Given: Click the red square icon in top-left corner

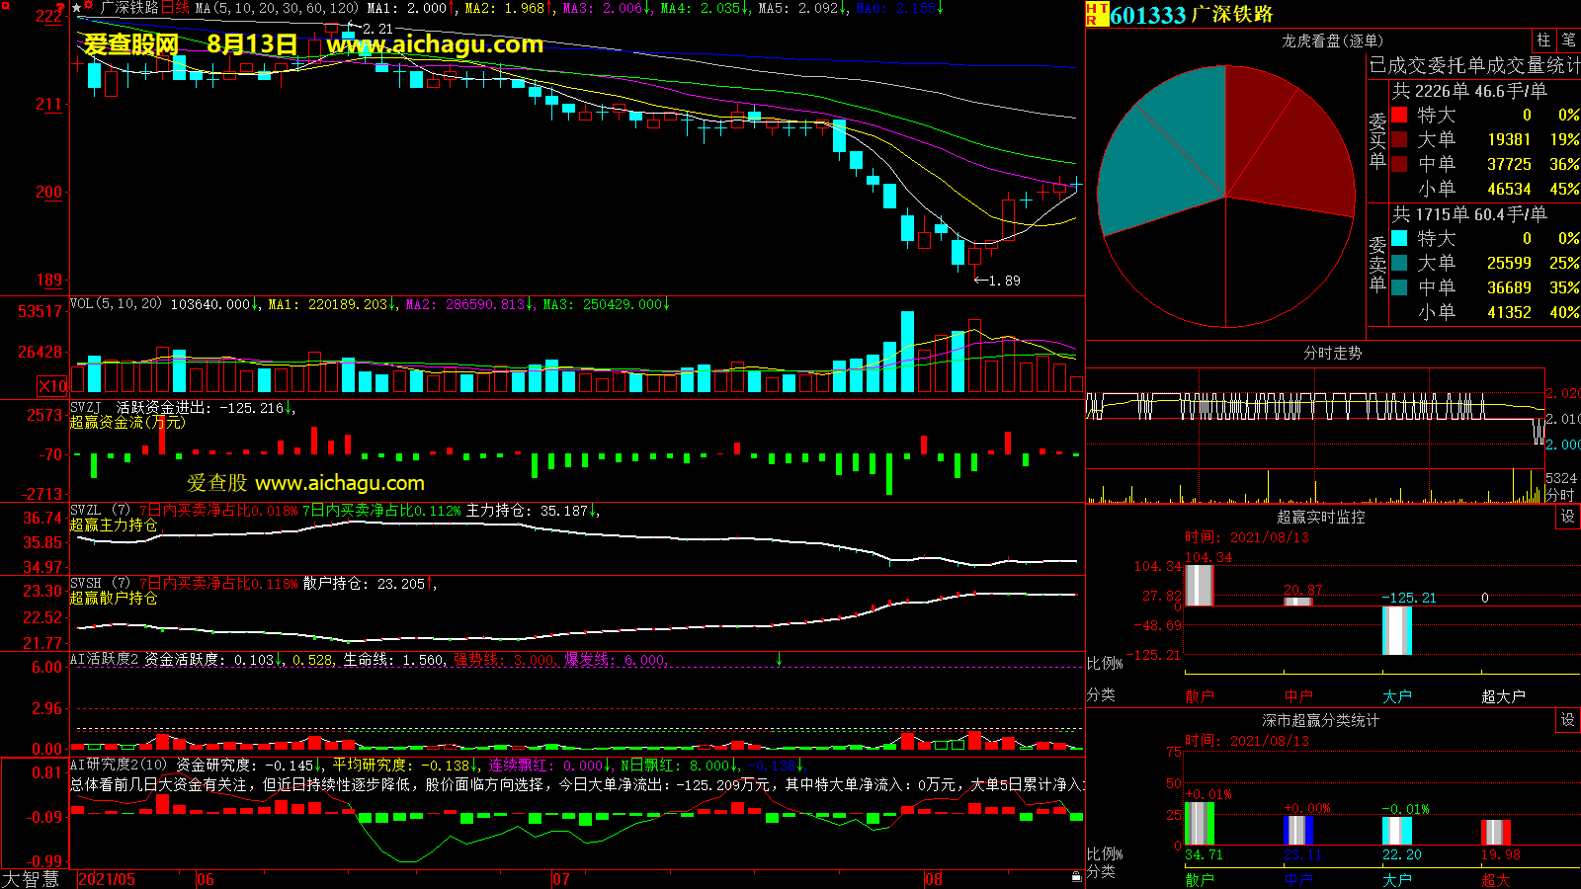Looking at the screenshot, I should click(5, 6).
